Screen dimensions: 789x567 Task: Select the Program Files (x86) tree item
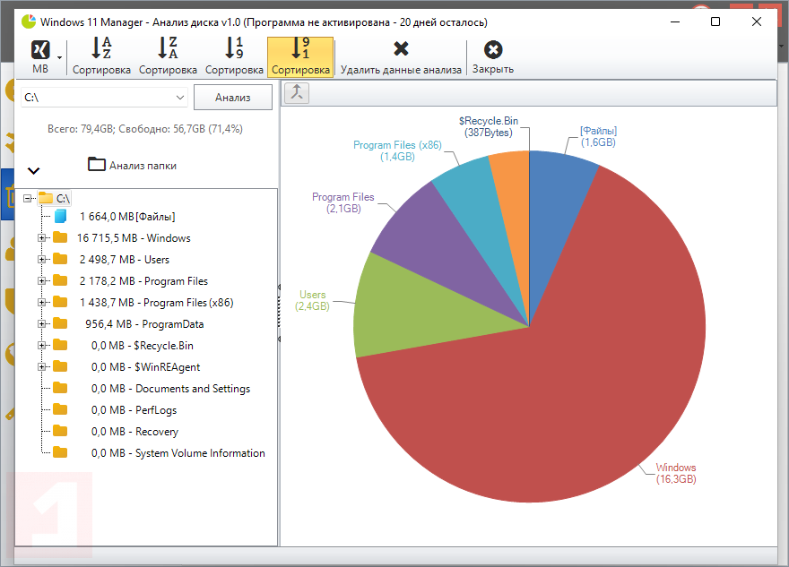(157, 303)
